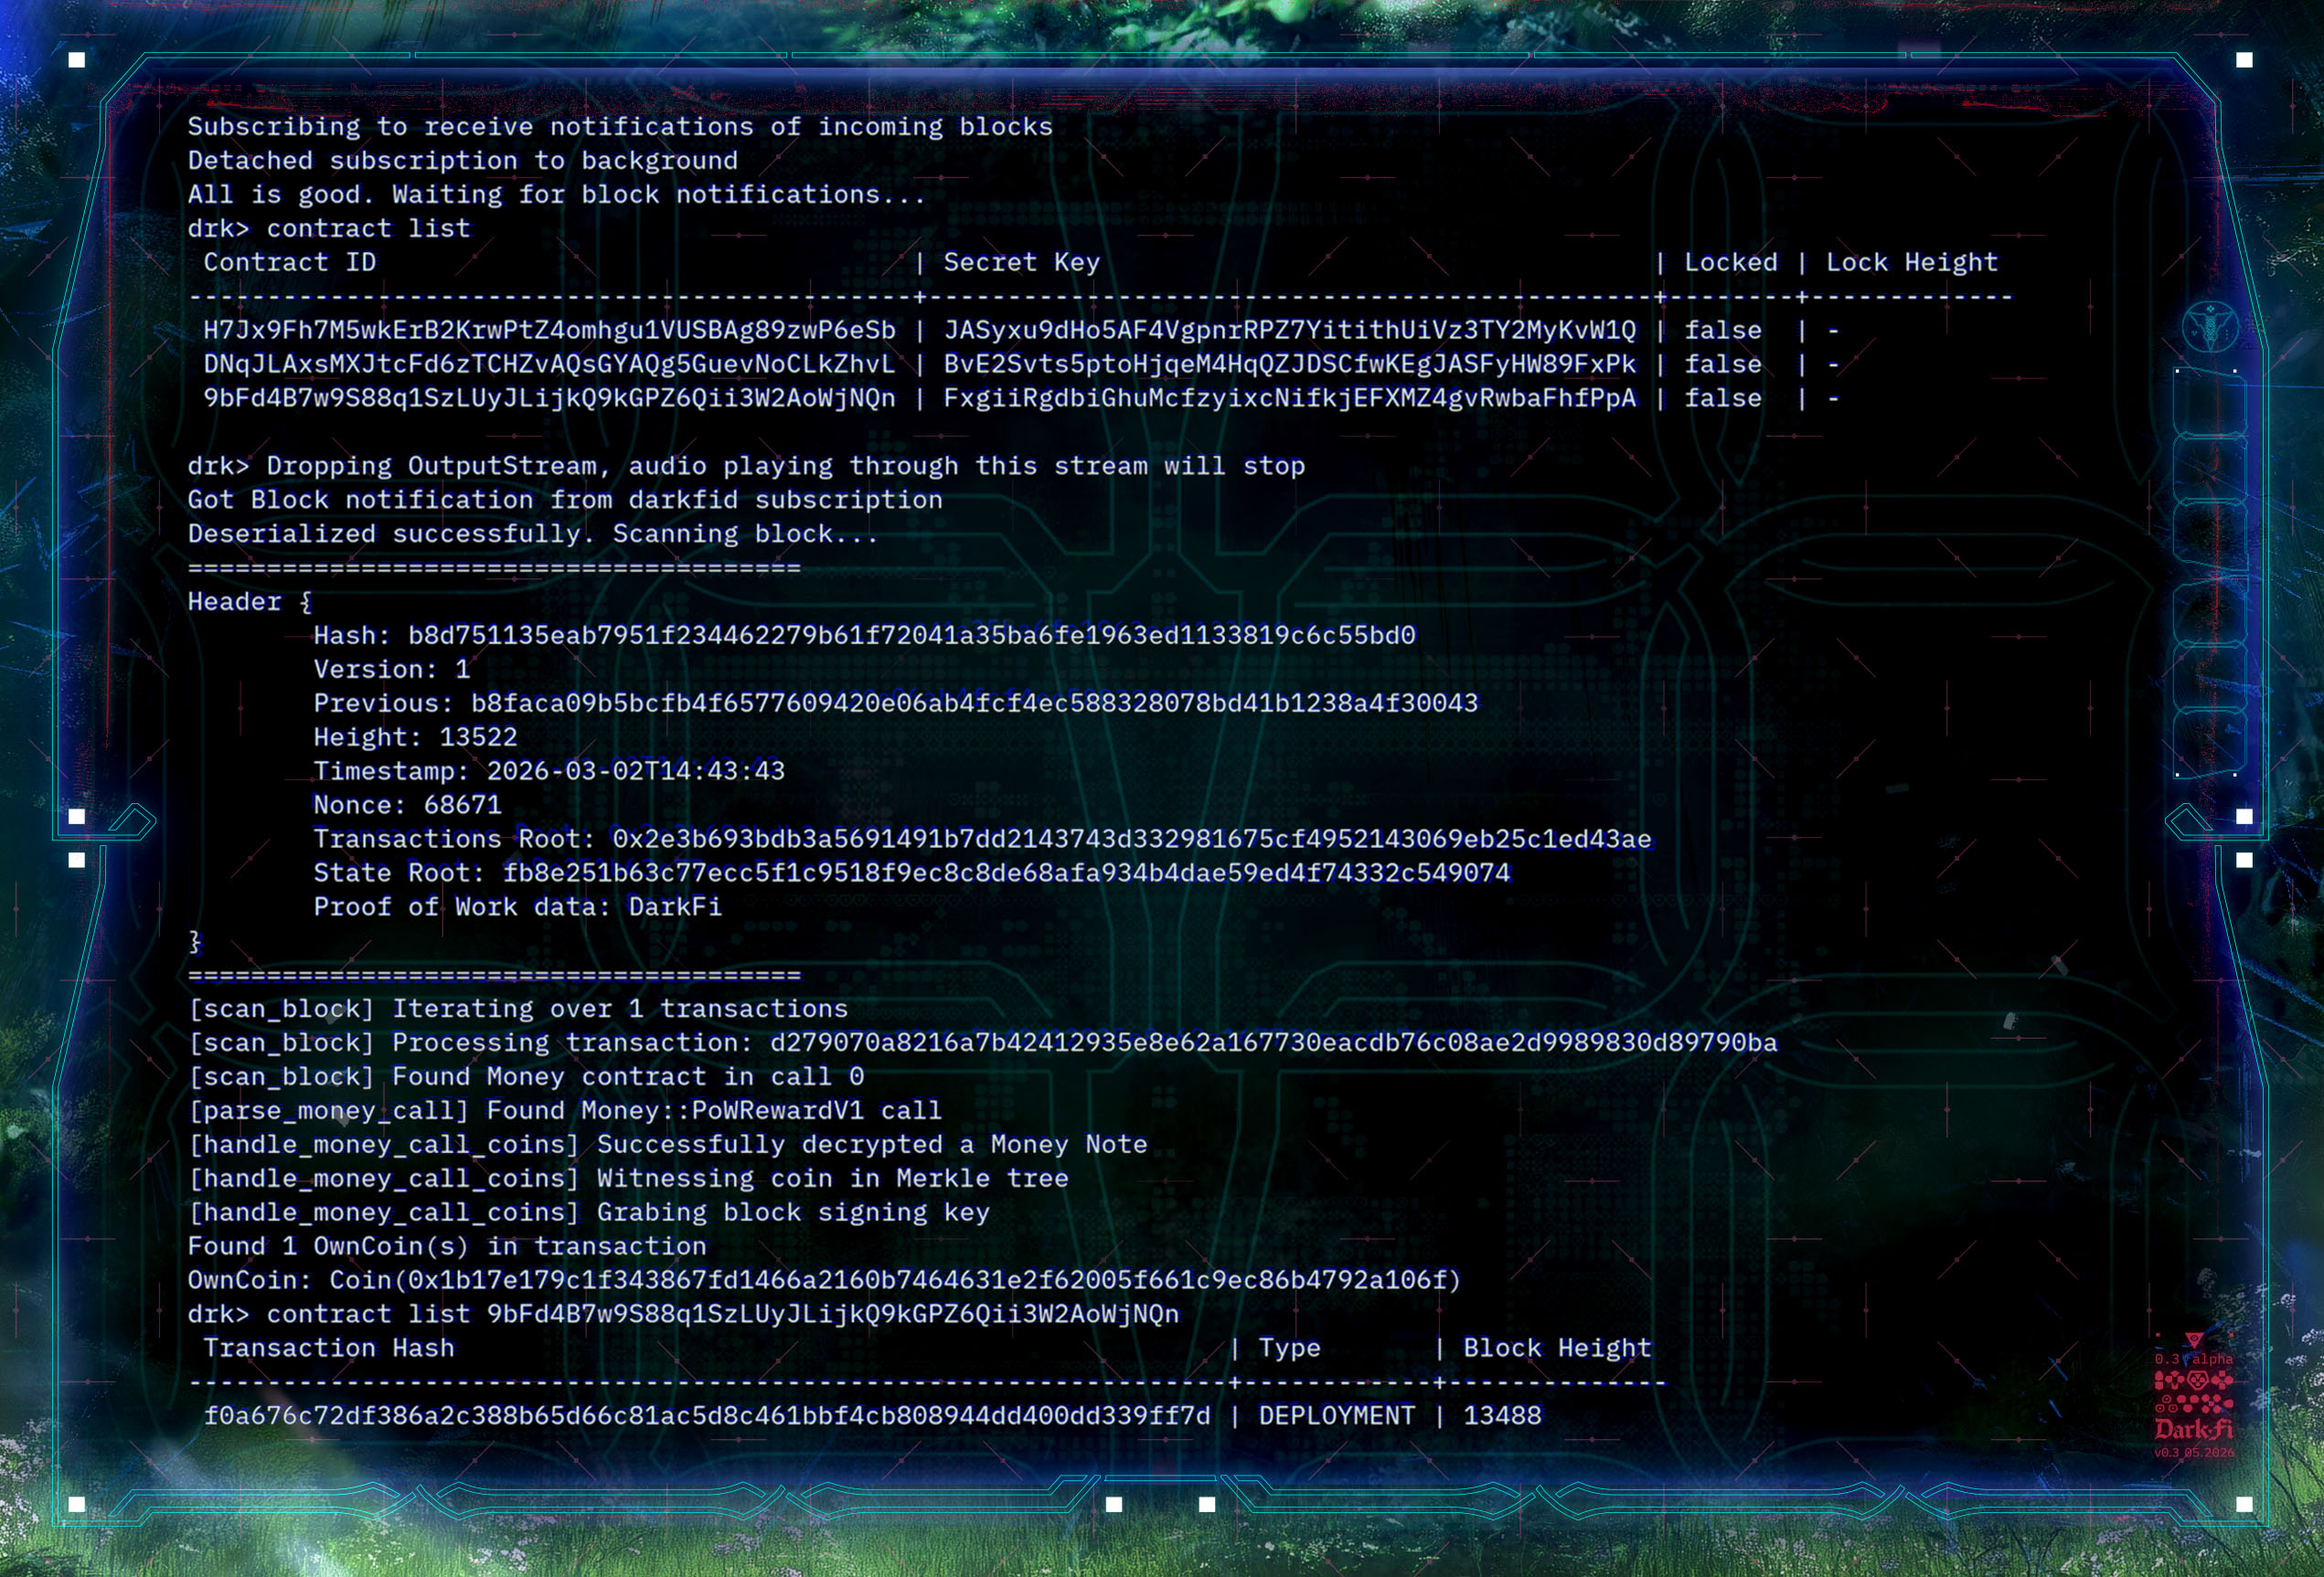Viewport: 2324px width, 1577px height.
Task: Click the "Contract ID" column header
Action: click(290, 263)
